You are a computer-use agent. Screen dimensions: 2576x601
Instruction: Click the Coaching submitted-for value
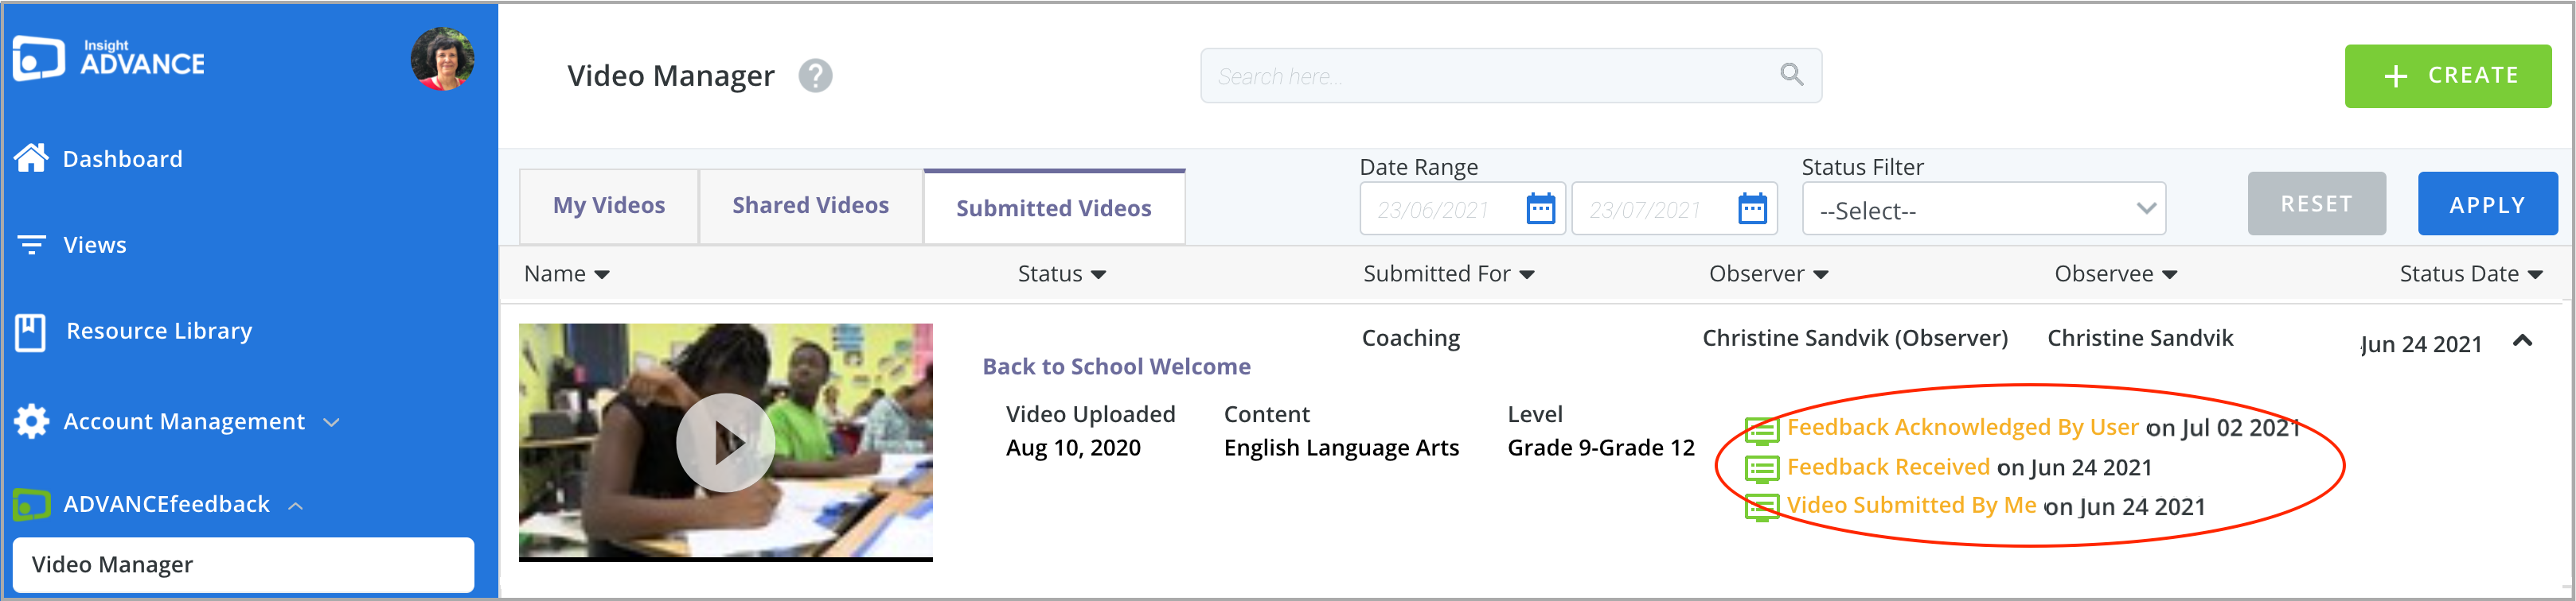click(1410, 339)
